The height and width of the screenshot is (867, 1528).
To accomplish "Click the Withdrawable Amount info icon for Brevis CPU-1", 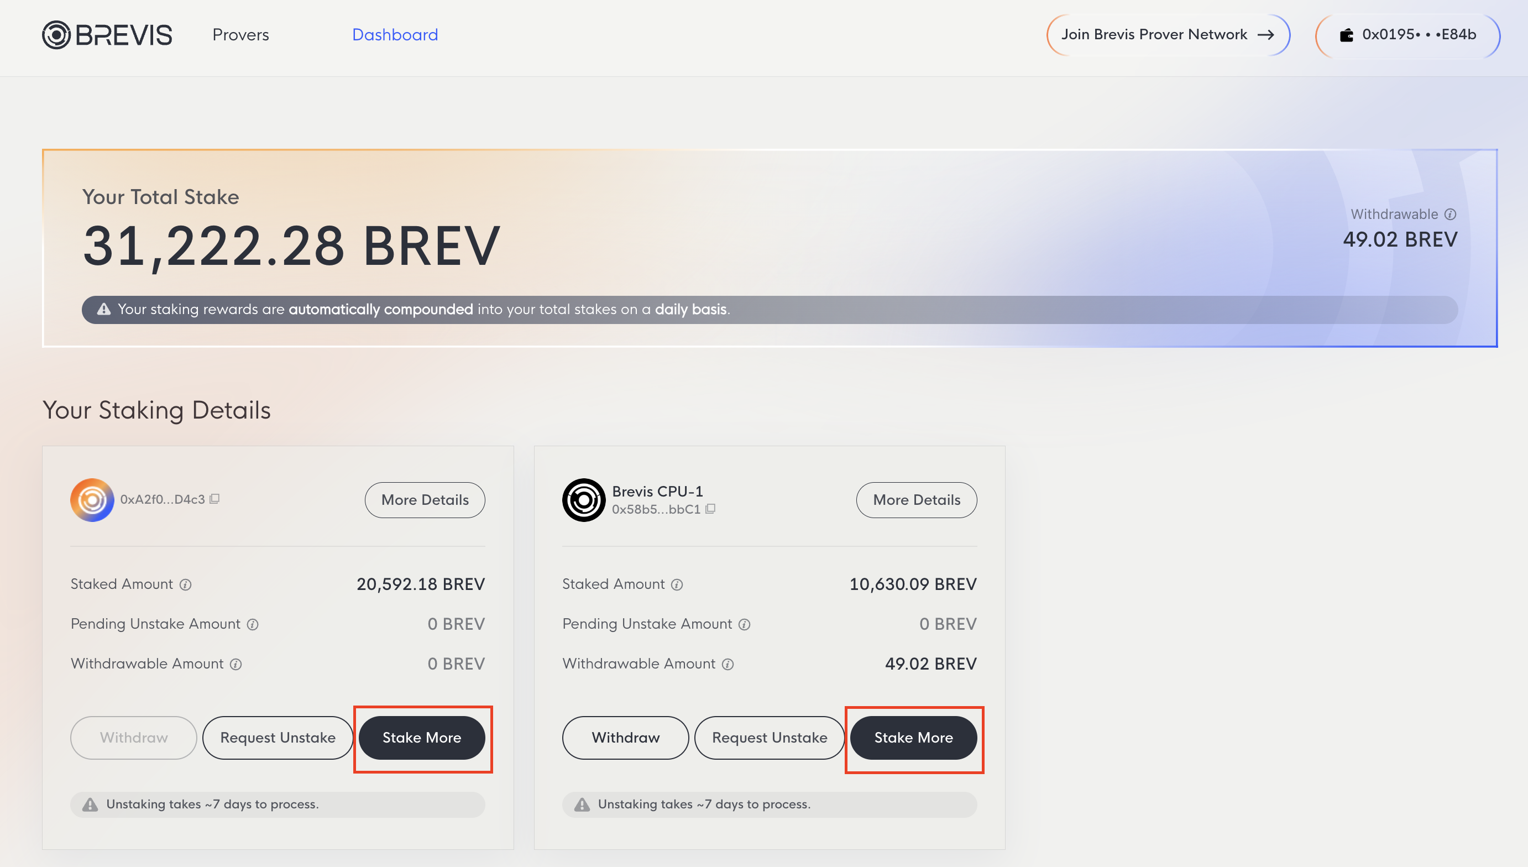I will [728, 664].
